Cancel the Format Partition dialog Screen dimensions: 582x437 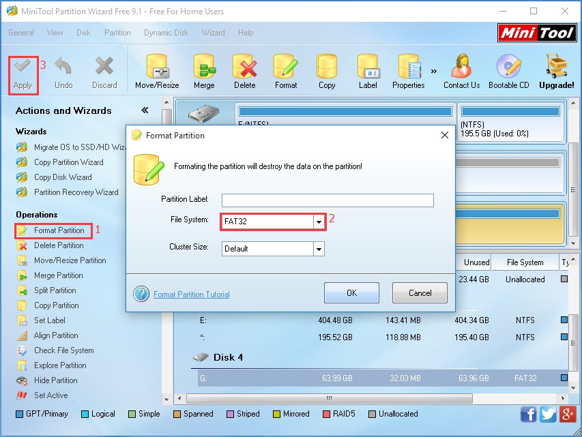click(x=420, y=293)
